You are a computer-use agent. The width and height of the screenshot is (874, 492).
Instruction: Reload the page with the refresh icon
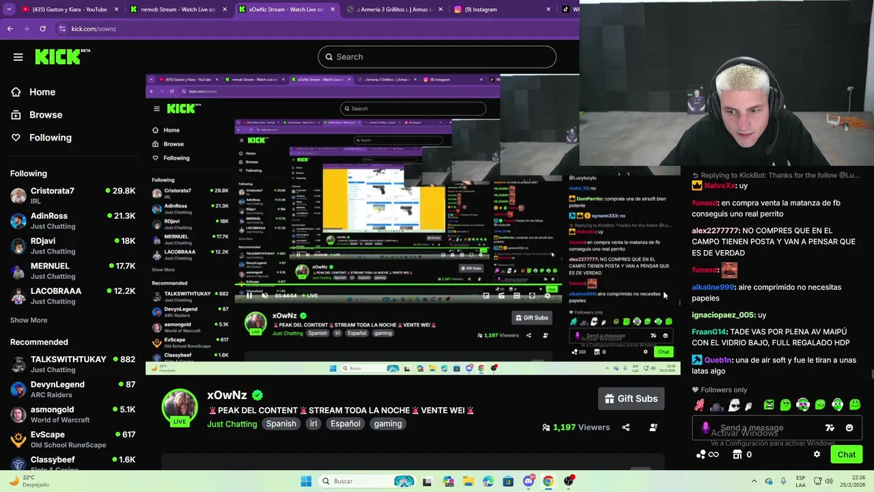click(42, 29)
